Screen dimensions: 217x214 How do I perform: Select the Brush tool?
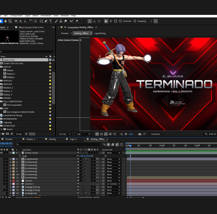click(56, 21)
